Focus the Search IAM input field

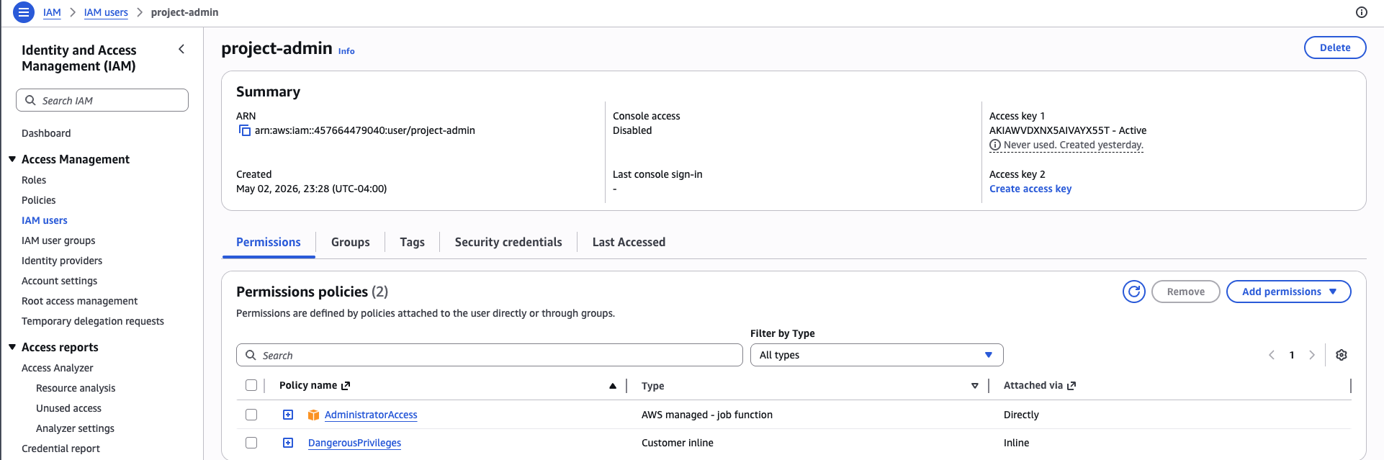tap(102, 100)
